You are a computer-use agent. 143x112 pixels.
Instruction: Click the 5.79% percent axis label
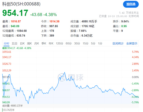[135, 52]
